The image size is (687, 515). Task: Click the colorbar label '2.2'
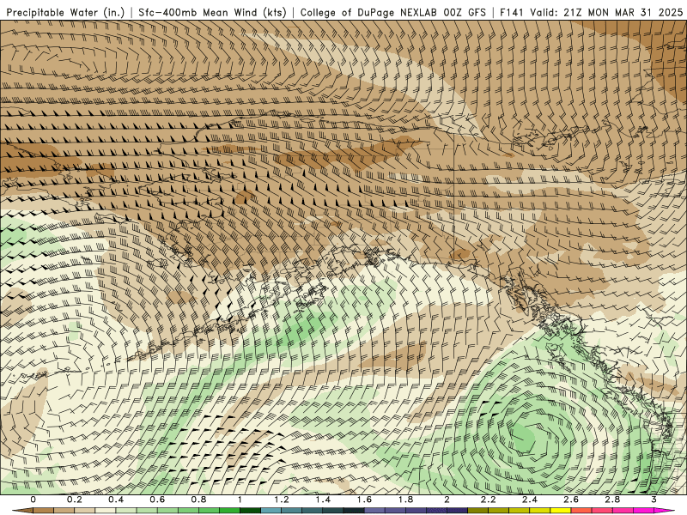(488, 500)
